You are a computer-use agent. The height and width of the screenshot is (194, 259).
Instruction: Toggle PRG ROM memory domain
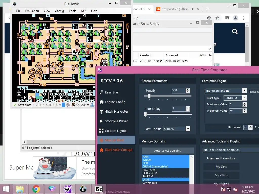pos(165,170)
